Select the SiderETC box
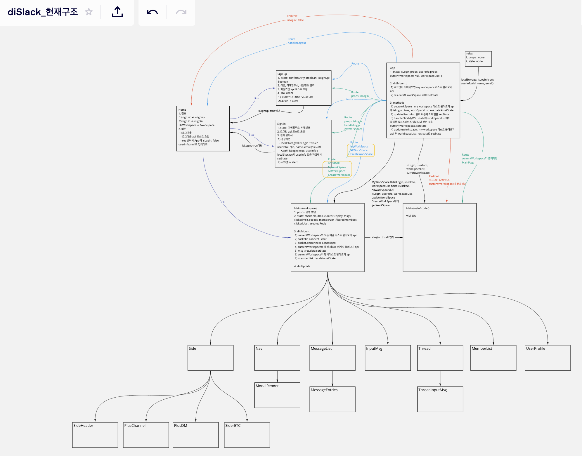The height and width of the screenshot is (456, 582). pyautogui.click(x=247, y=435)
